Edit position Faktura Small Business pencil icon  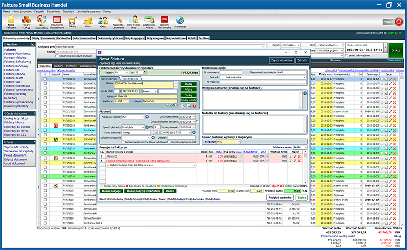295,161
